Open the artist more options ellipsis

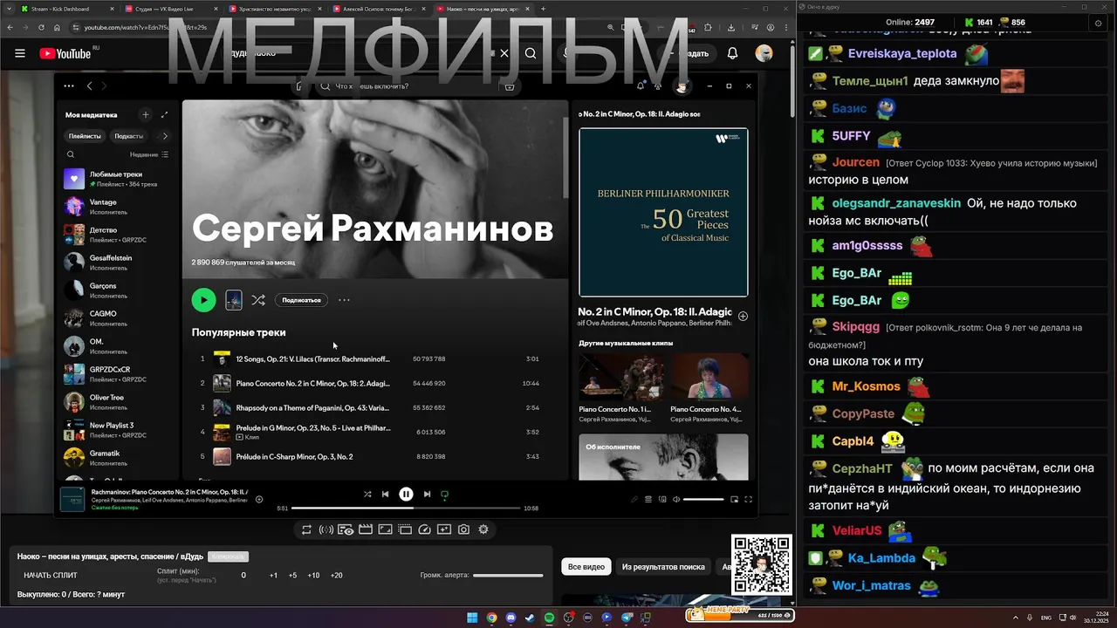point(344,300)
